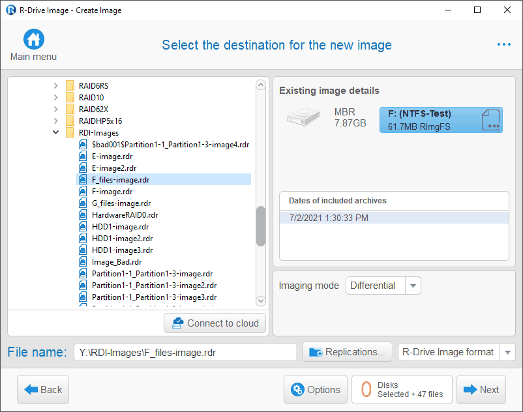523x412 pixels.
Task: Select the highlighted F_files-image.rdr file name
Action: pyautogui.click(x=121, y=180)
